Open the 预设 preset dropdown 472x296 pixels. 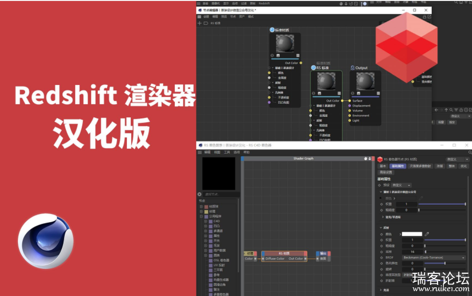point(401,185)
